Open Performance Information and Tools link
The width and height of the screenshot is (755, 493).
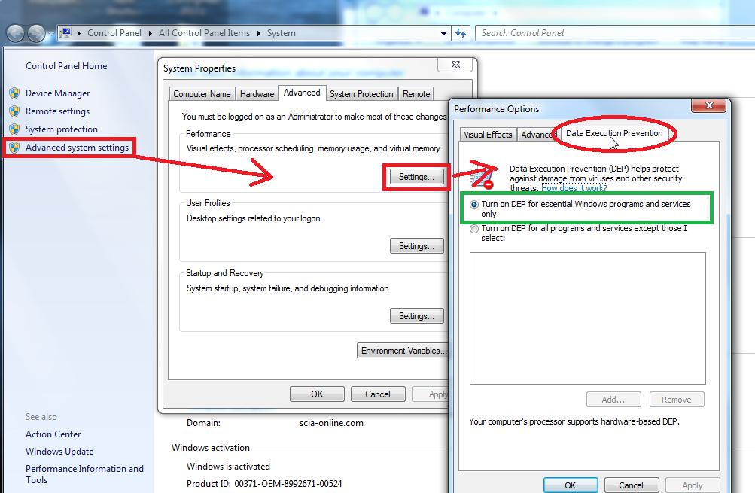(x=84, y=474)
